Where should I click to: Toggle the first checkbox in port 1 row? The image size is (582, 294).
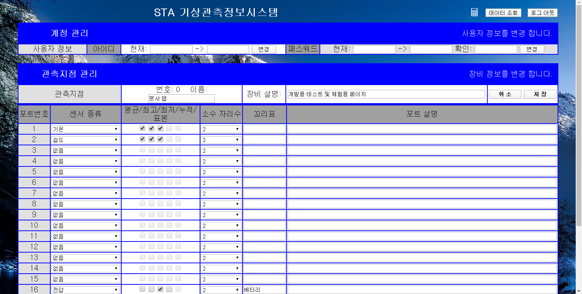[142, 128]
